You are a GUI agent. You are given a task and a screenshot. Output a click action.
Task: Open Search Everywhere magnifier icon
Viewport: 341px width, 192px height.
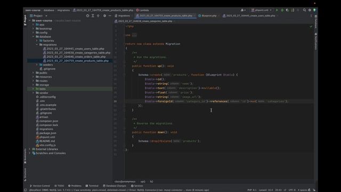click(x=304, y=10)
